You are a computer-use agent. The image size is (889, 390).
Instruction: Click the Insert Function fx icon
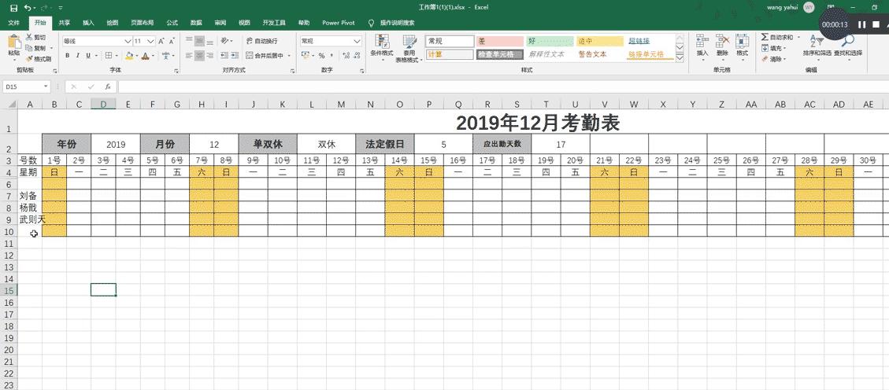[108, 86]
